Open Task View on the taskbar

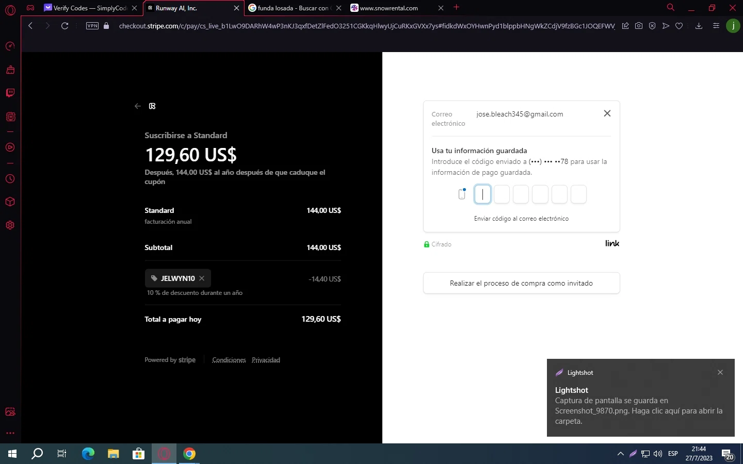click(x=62, y=454)
